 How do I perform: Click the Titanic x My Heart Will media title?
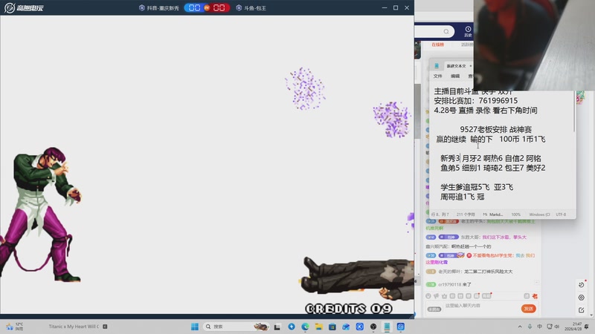pyautogui.click(x=74, y=327)
